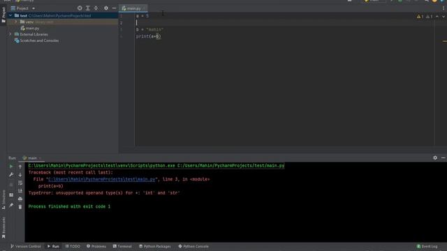This screenshot has height=251, width=447.
Task: Open Project panel gear options
Action: (106, 8)
